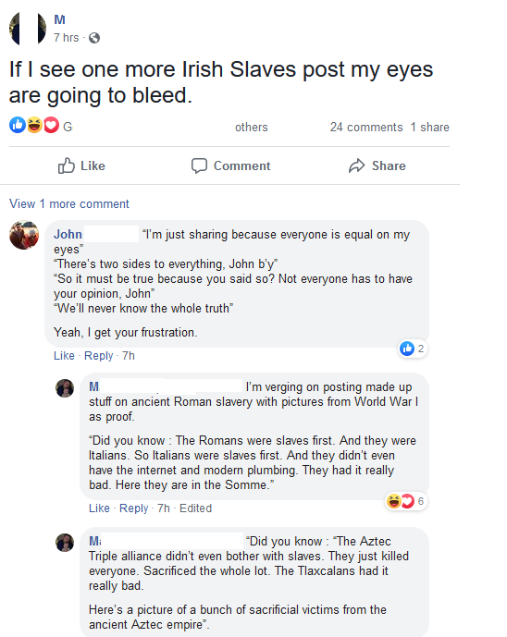
Task: Click John's name in the comment
Action: point(68,235)
